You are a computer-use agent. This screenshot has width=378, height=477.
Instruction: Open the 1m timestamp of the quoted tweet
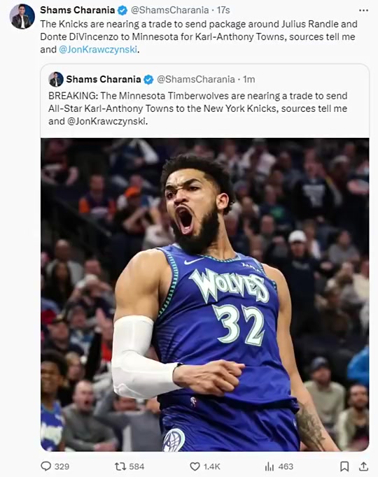pos(249,80)
